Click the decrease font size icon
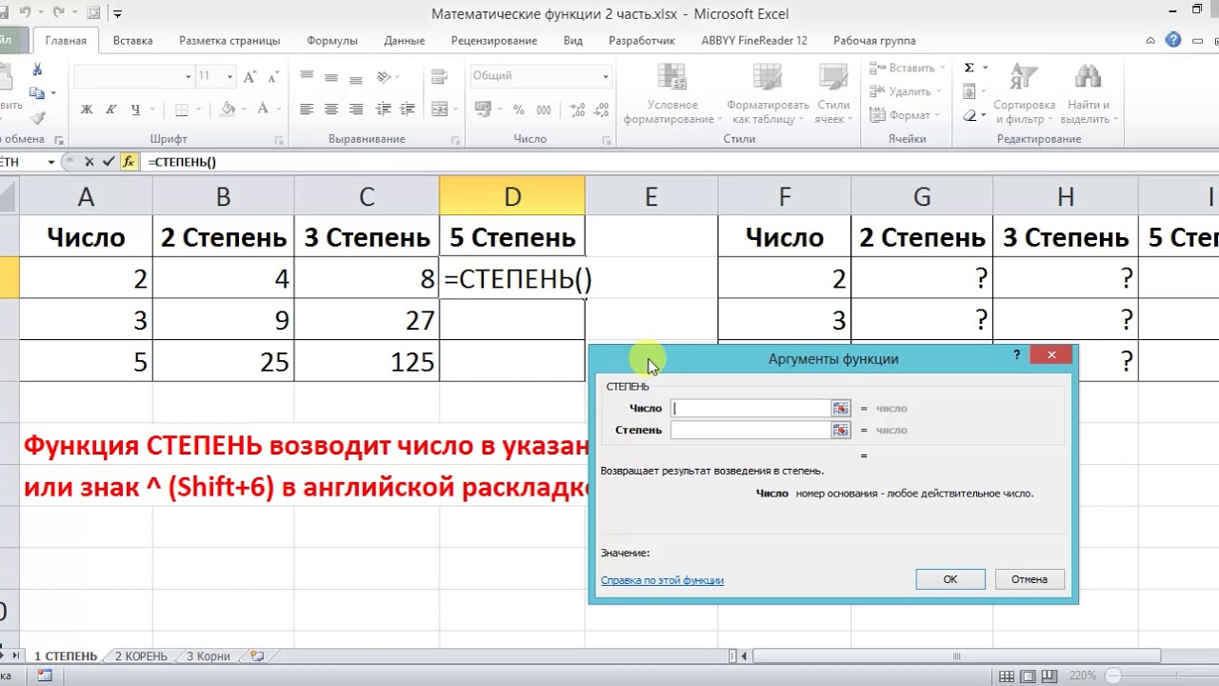 (x=271, y=77)
